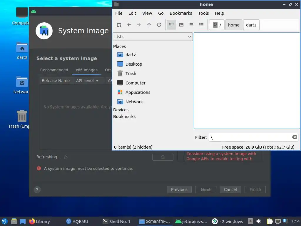Switch to jetbrains-studio taskbar item

[x=191, y=221]
